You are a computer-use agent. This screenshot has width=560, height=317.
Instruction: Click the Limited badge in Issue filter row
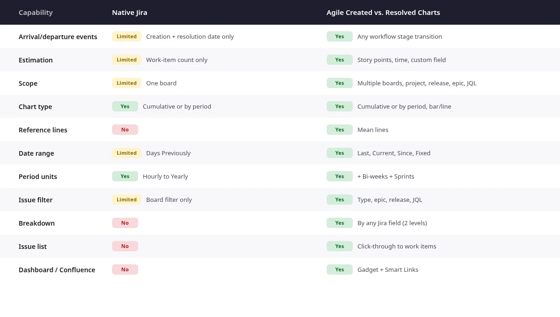[126, 200]
